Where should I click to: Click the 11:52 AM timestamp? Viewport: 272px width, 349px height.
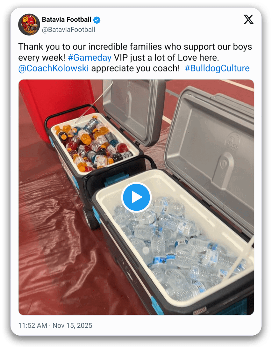tap(33, 325)
